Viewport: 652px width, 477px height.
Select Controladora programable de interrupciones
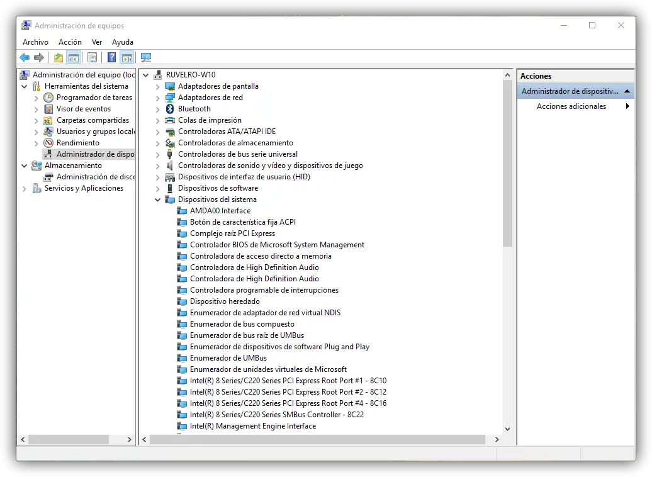[264, 290]
